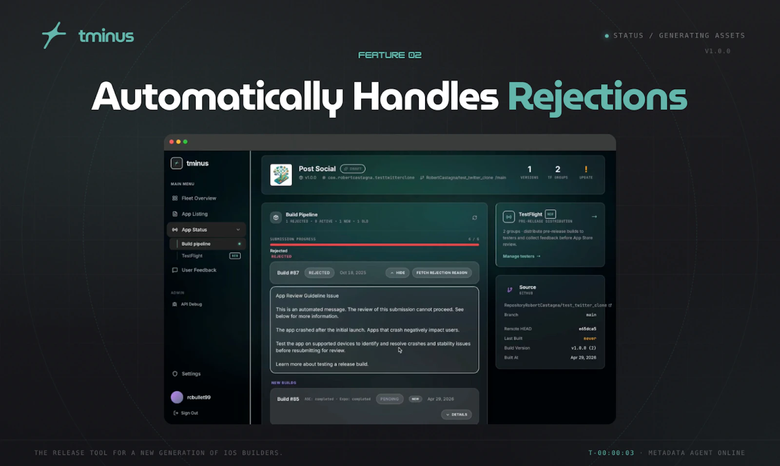Click Sign Out in the sidebar
This screenshot has height=466, width=780.
tap(189, 413)
